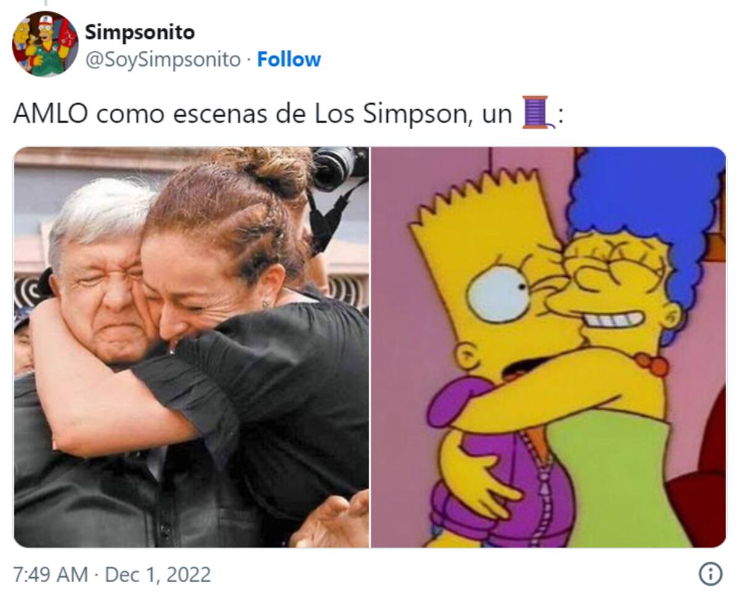
Task: Open the Simpsonito profile avatar
Action: click(x=45, y=44)
